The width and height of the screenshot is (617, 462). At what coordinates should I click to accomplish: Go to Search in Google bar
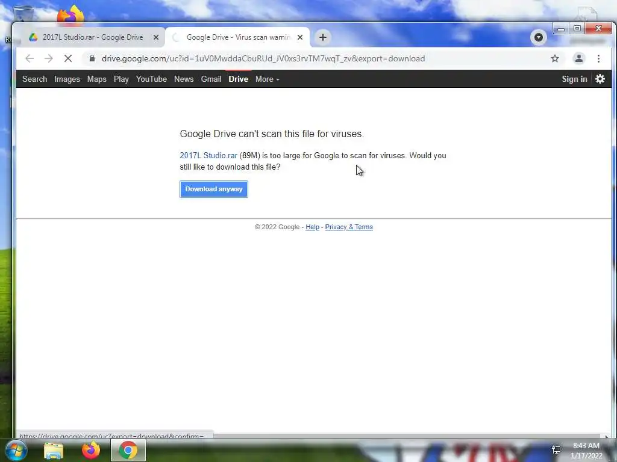34,79
